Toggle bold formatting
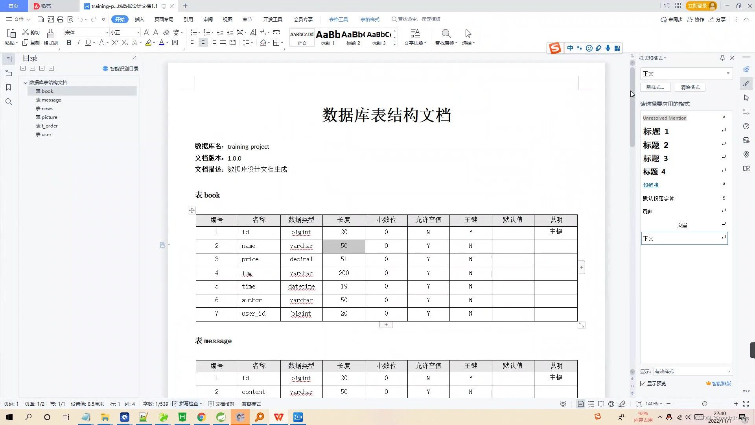Viewport: 755px width, 425px height. point(69,42)
